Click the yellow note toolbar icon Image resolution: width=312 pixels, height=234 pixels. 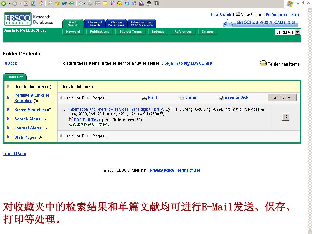click(x=105, y=3)
